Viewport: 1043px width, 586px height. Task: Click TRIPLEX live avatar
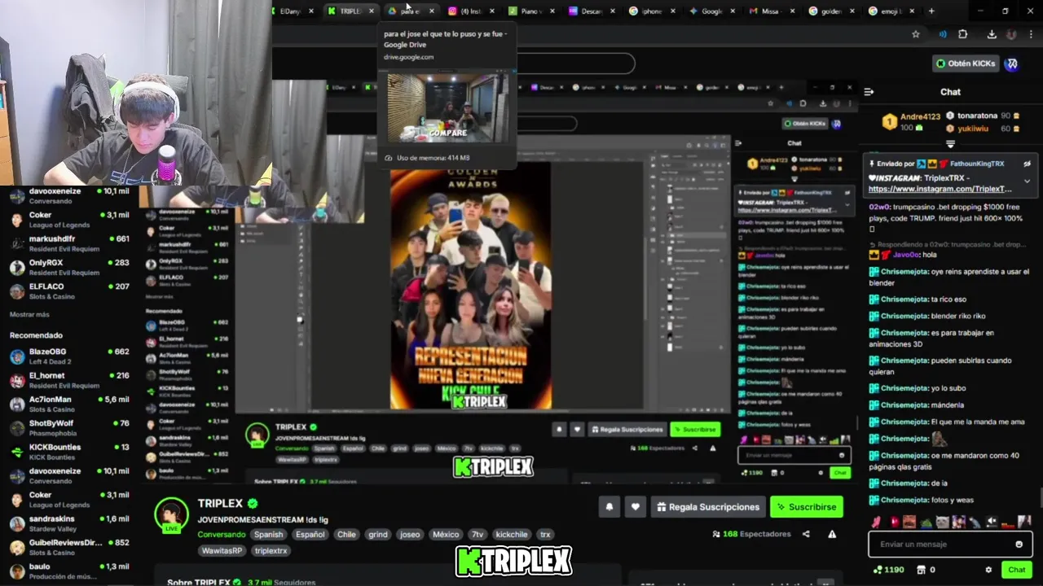[x=171, y=514]
